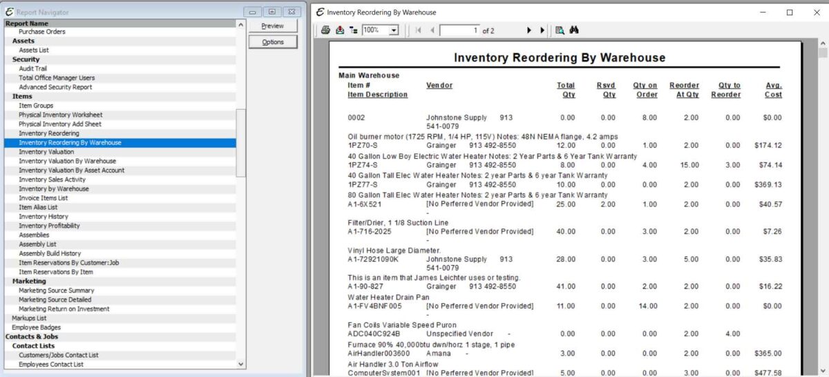Viewport: 829px width, 377px height.
Task: Open the search text magnifier icon
Action: [560, 30]
